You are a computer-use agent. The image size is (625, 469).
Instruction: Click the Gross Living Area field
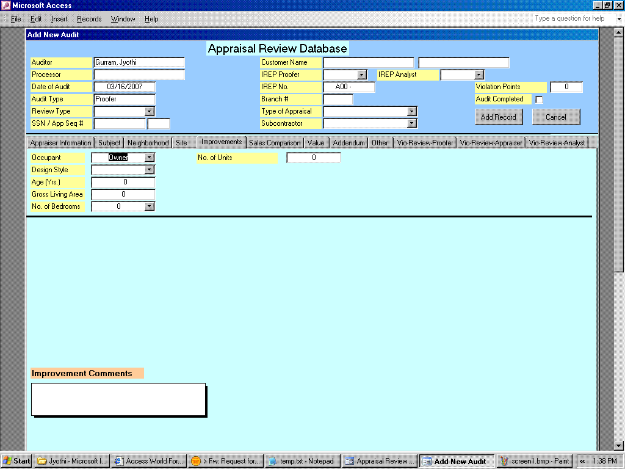123,194
